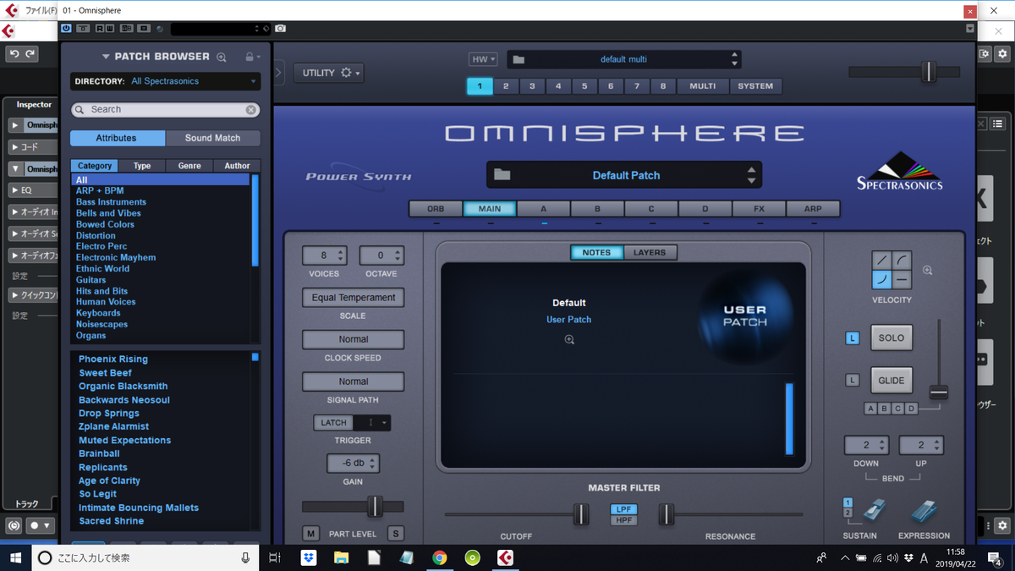This screenshot has height=571, width=1015.
Task: Choose the Ethnic World category
Action: pos(102,268)
